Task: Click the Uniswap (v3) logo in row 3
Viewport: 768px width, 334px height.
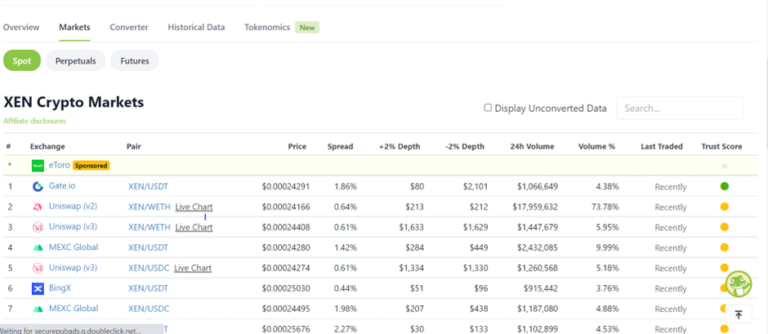Action: click(x=38, y=227)
